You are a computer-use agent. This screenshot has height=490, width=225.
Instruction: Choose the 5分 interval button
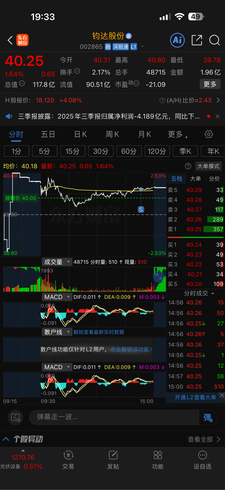45,151
